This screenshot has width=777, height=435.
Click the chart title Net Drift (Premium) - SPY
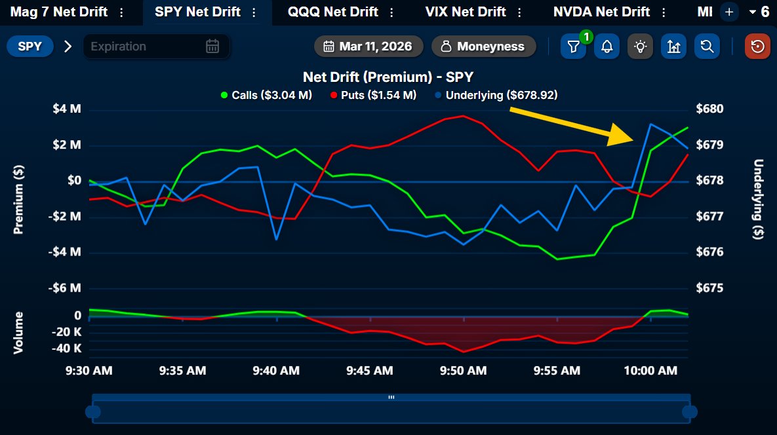click(388, 77)
